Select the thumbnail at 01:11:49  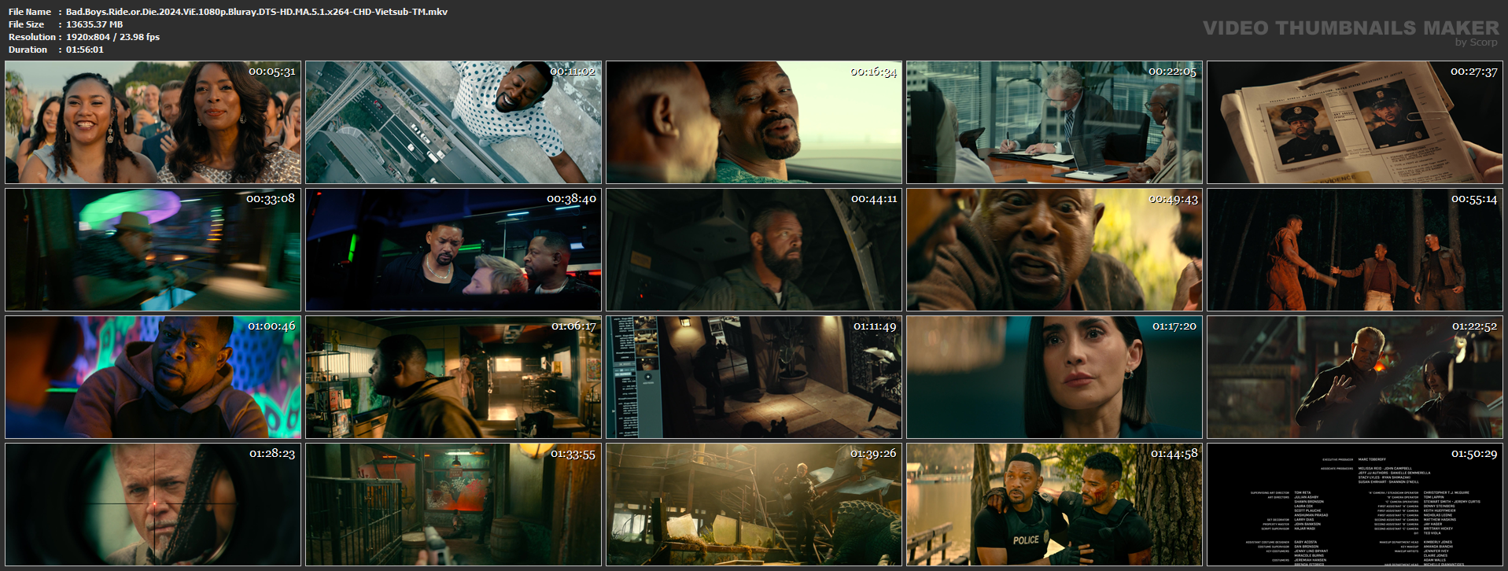(754, 377)
